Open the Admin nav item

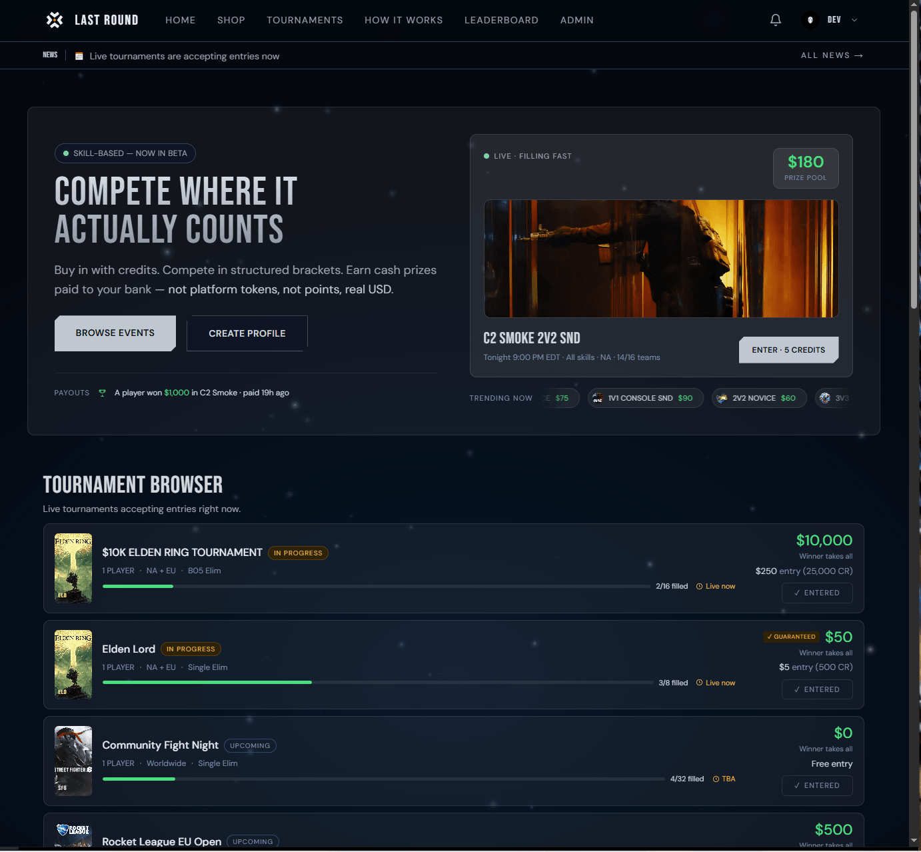point(577,20)
